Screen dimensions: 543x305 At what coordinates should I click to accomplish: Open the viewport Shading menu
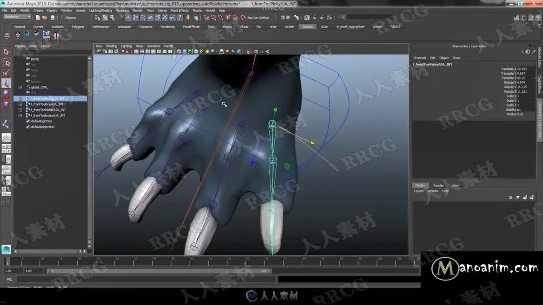pos(111,46)
